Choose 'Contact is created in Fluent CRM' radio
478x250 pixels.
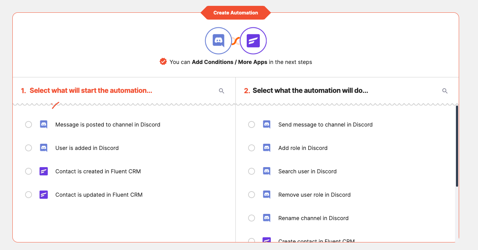coord(29,171)
